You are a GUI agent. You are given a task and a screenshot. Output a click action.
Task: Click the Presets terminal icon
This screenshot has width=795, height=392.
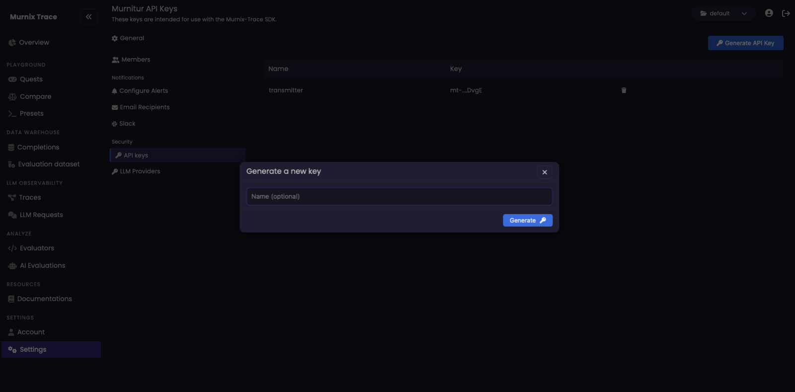click(12, 114)
